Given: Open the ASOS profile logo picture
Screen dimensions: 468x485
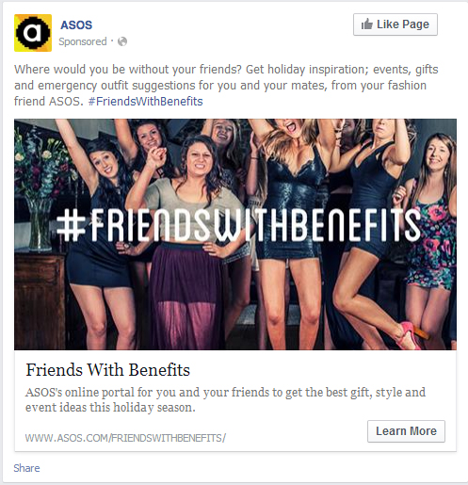Looking at the screenshot, I should 33,33.
